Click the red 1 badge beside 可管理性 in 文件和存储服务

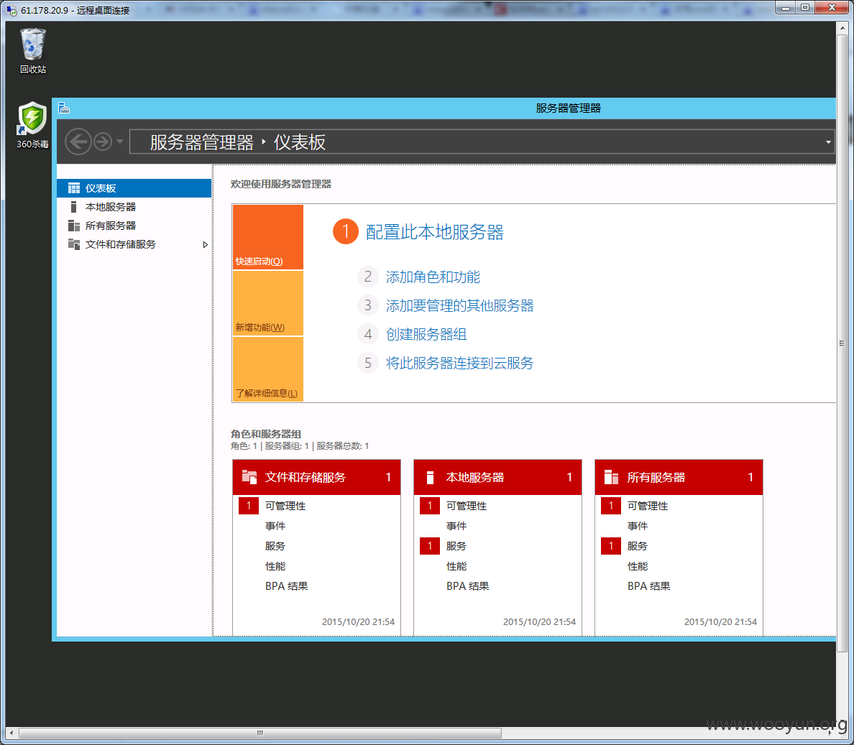pos(248,506)
